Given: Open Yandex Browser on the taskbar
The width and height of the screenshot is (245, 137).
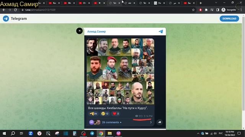Looking at the screenshot, I should (x=39, y=134).
